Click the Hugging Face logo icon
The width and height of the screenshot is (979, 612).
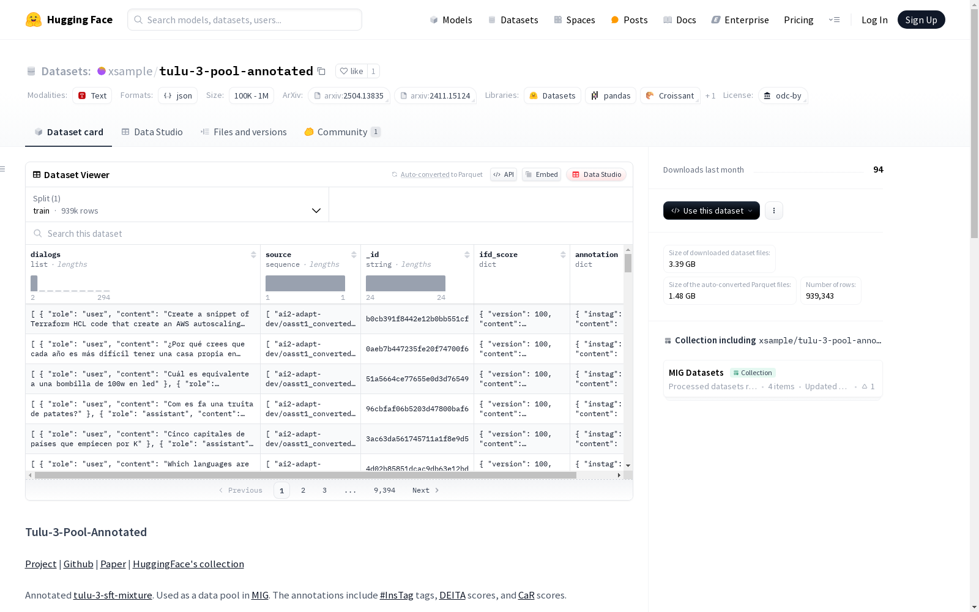[x=34, y=20]
